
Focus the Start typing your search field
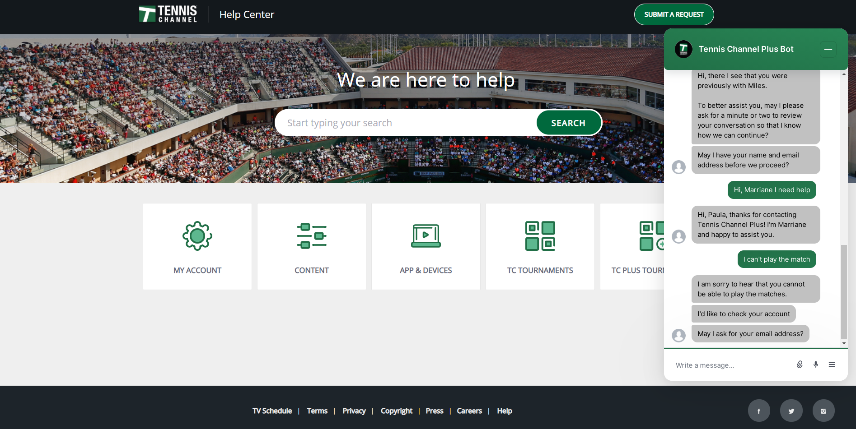point(406,123)
